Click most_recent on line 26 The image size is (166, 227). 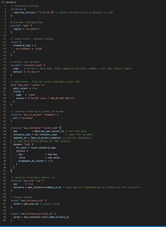(21, 88)
